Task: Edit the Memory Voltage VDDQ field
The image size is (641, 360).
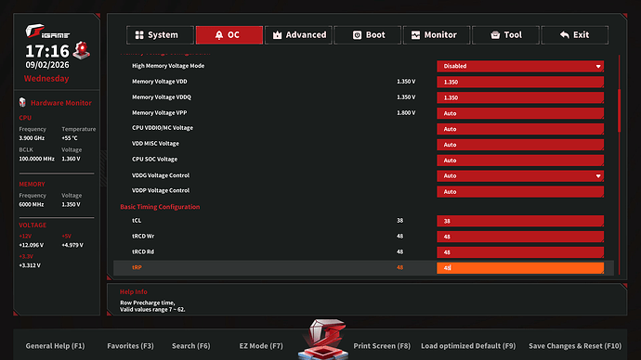Action: (x=520, y=97)
